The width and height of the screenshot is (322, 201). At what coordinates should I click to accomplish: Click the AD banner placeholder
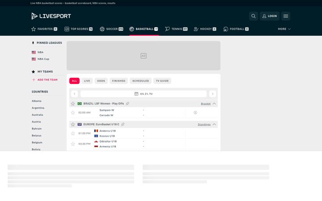pos(144,55)
